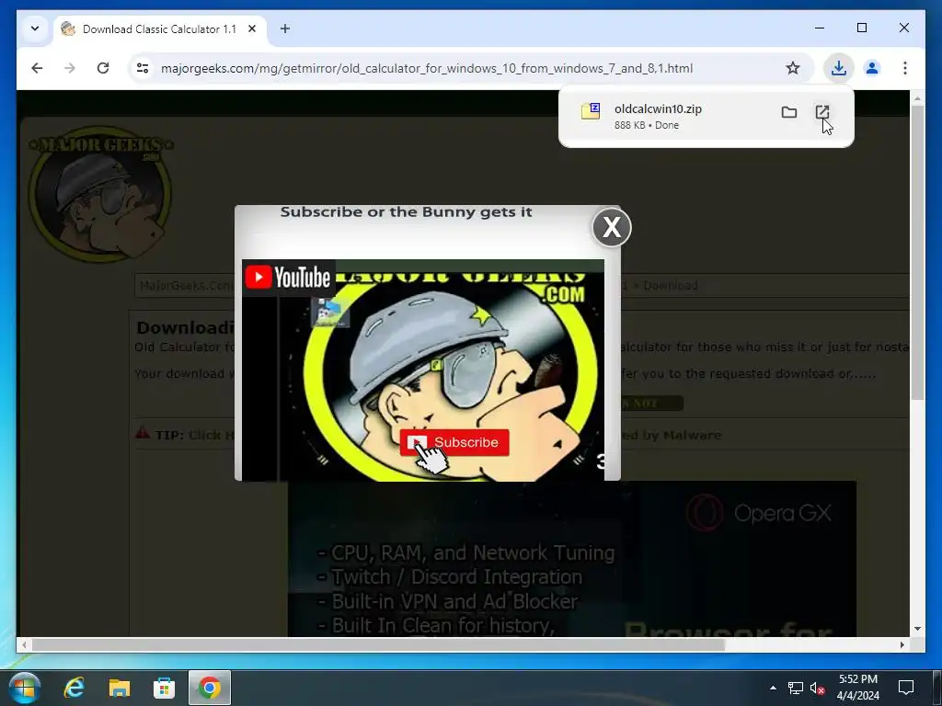
Task: Open oldcalcwin10.zip in new tab icon
Action: (821, 112)
